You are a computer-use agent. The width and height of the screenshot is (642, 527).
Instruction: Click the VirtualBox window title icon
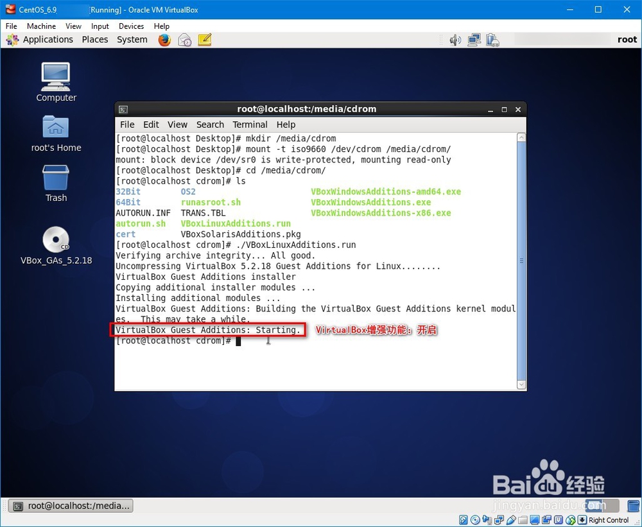10,9
